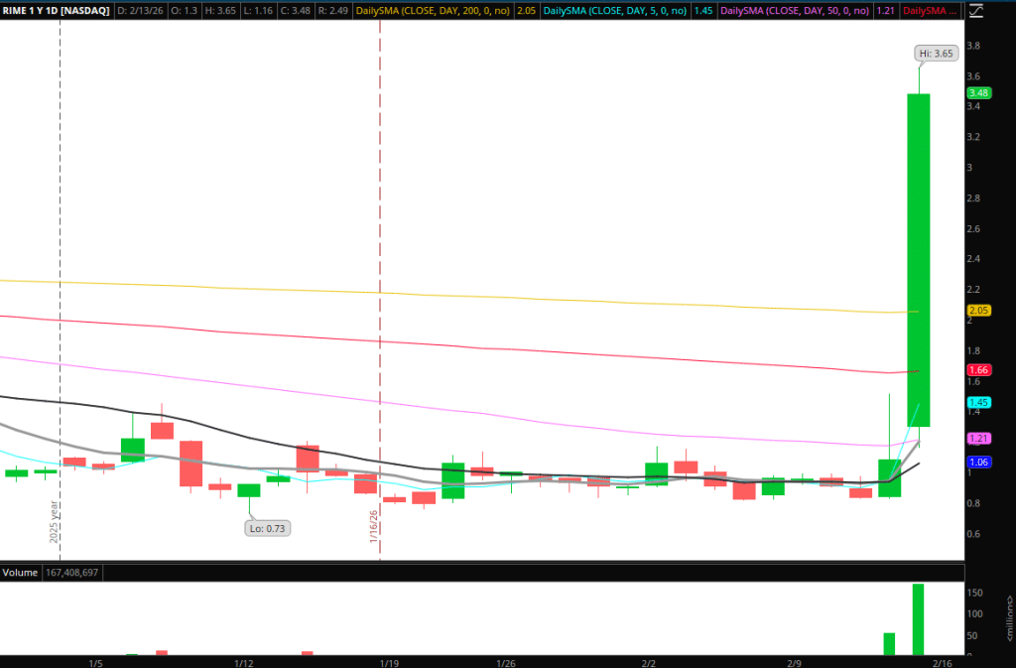Click the Volume subgraph header label
This screenshot has width=1016, height=668.
click(22, 573)
